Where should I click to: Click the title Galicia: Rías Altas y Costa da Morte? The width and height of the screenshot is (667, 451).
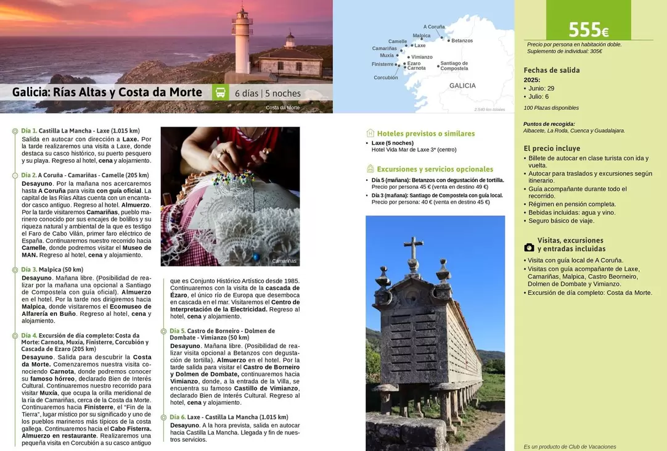(x=107, y=93)
